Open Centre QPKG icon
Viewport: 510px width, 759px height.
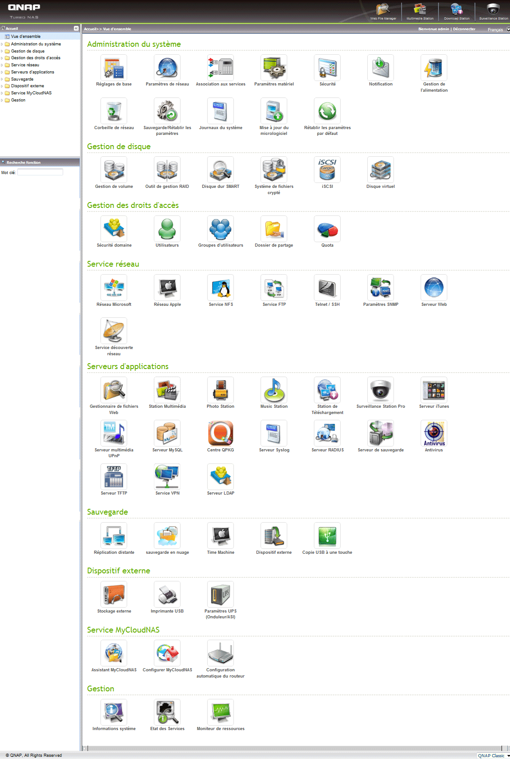(221, 433)
